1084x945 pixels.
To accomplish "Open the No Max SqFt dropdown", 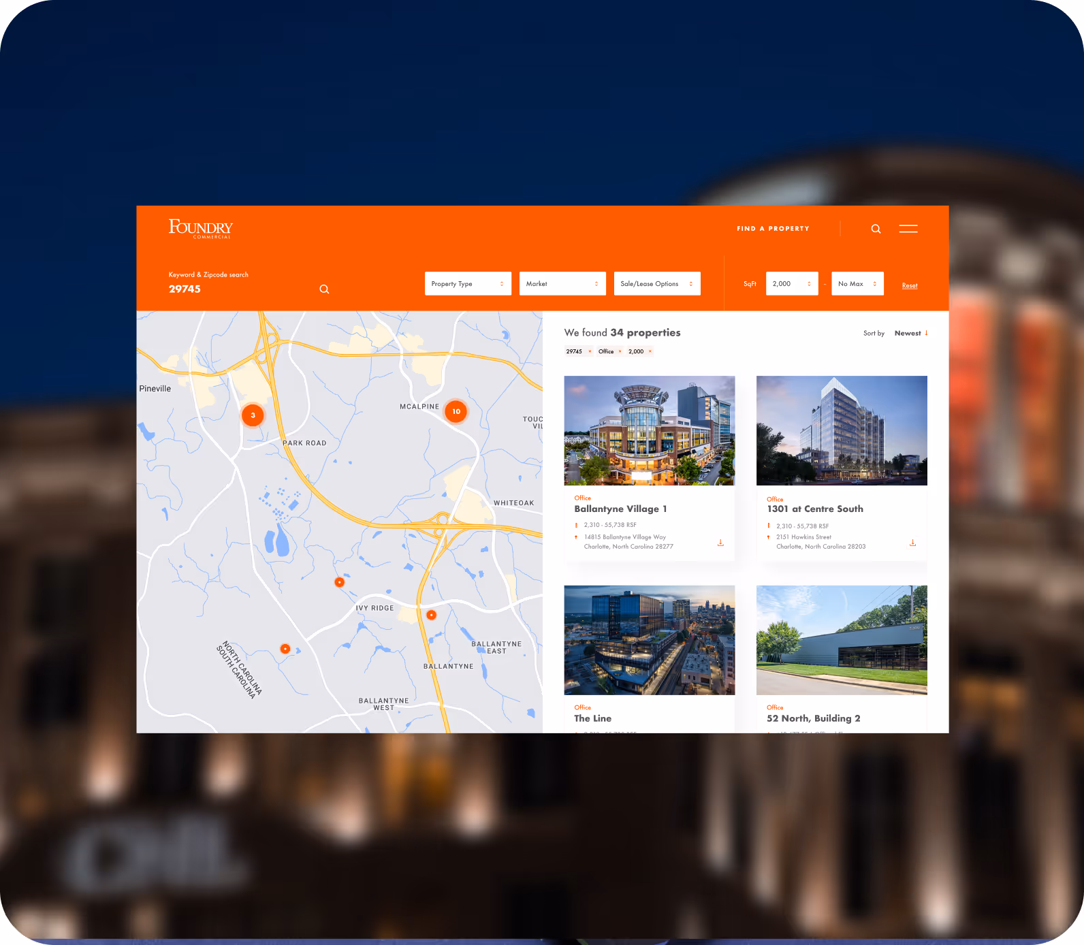I will tap(858, 284).
